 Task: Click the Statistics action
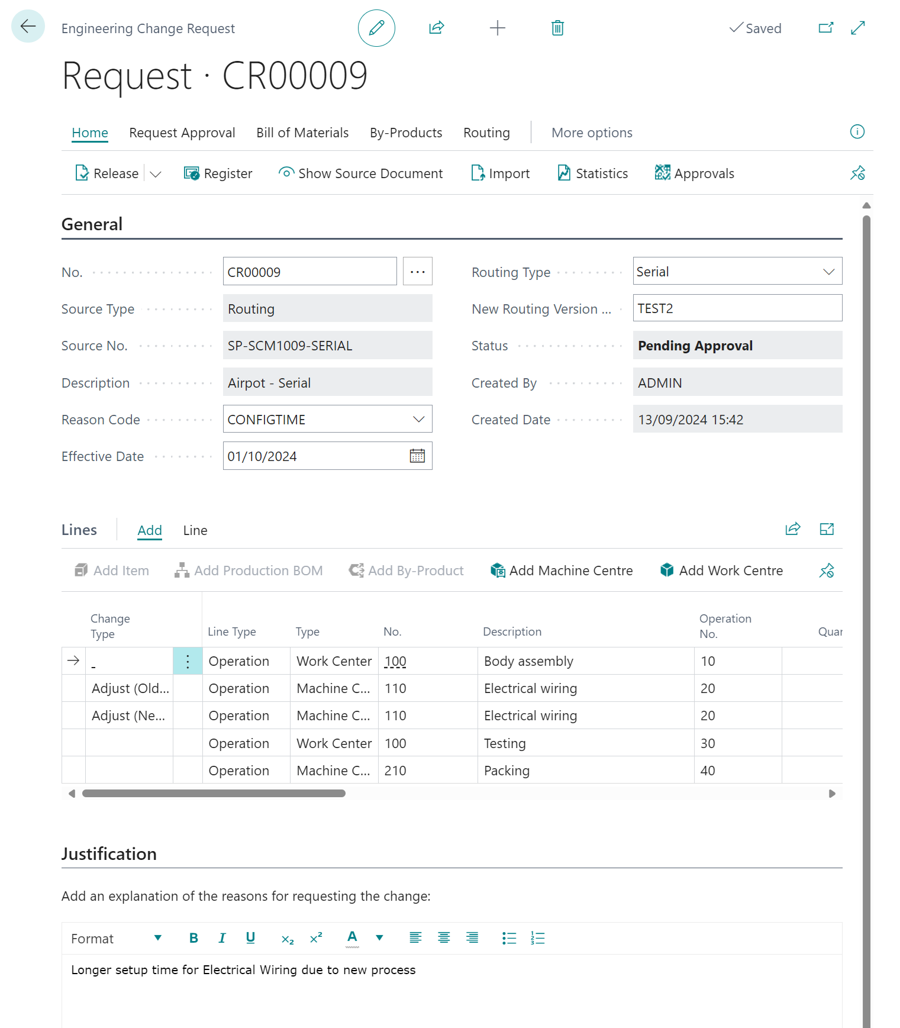593,173
